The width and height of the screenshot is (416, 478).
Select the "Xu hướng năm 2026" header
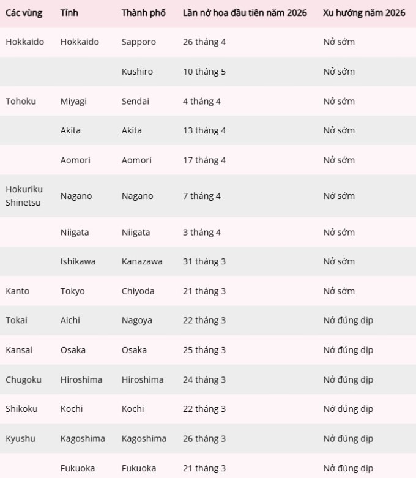(x=363, y=13)
